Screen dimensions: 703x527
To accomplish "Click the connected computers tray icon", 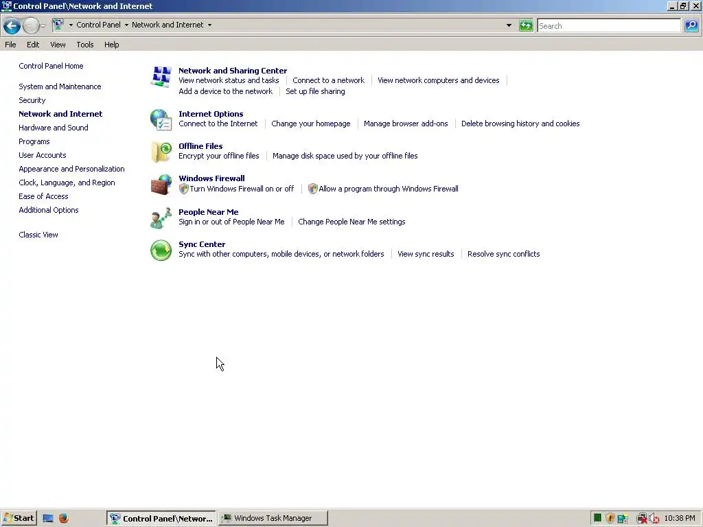I will coord(623,519).
